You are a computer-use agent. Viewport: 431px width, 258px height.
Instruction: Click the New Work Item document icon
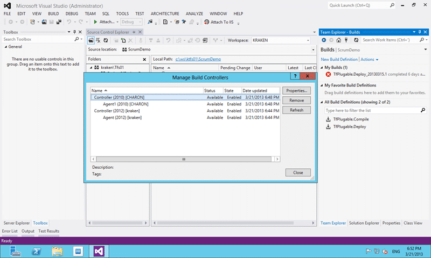[x=165, y=22]
